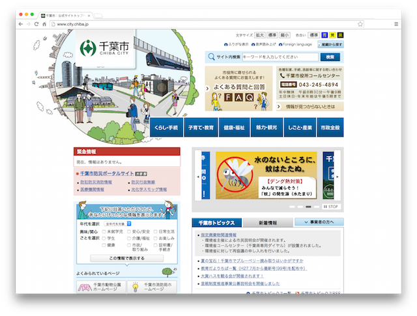This screenshot has width=417, height=316.
Task: Click the mosquito デング熱対策 banner
Action: [266, 176]
